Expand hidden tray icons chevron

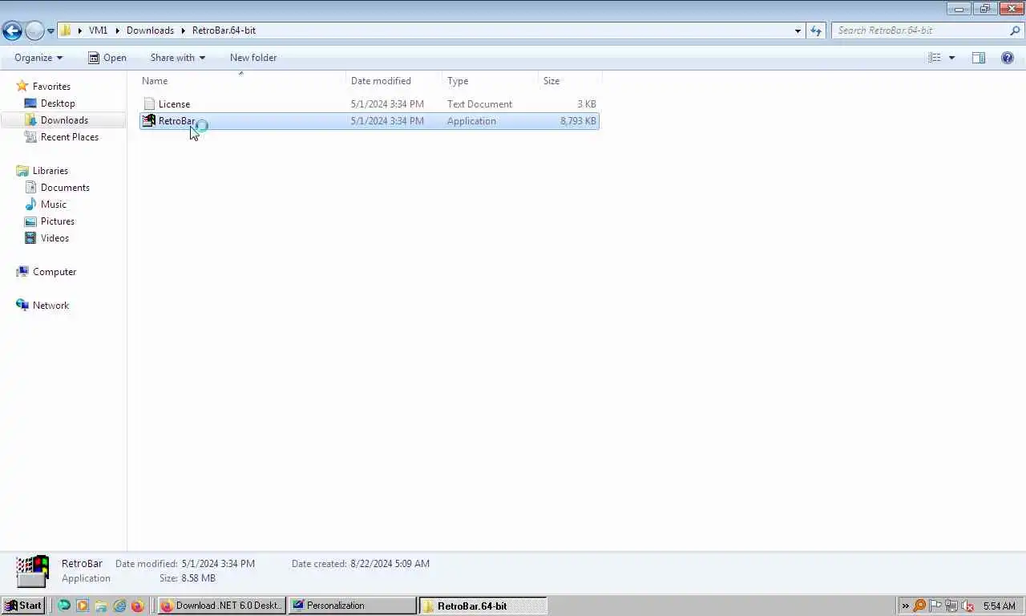coord(905,606)
